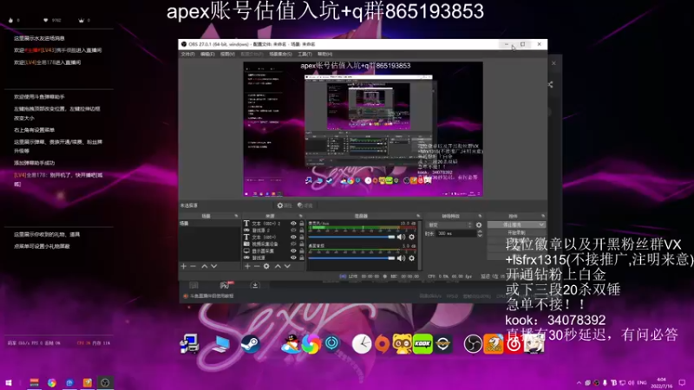The height and width of the screenshot is (390, 694).
Task: Move the scene up in the Scenes panel
Action: point(205,266)
